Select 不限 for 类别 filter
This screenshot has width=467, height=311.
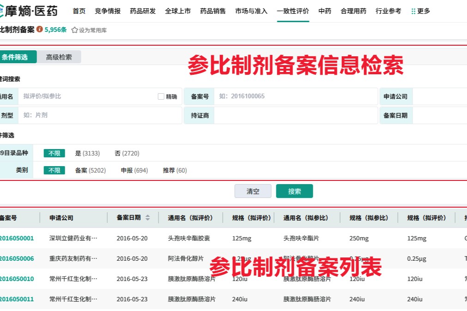pos(54,170)
